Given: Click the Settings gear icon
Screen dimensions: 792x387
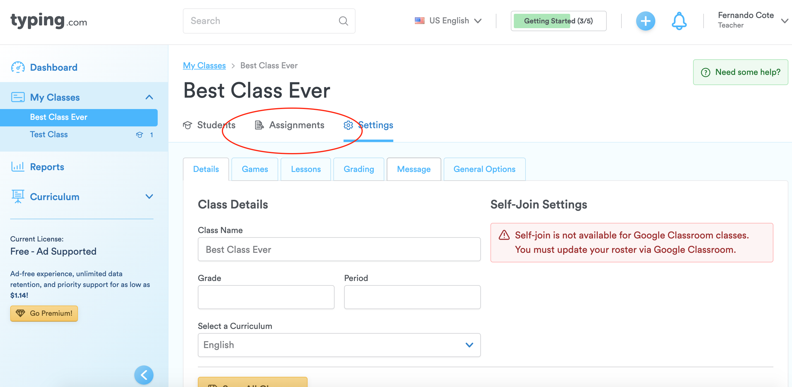Looking at the screenshot, I should click(x=348, y=125).
